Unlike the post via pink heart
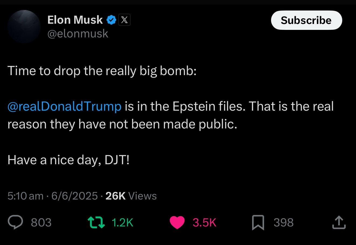 pyautogui.click(x=177, y=222)
